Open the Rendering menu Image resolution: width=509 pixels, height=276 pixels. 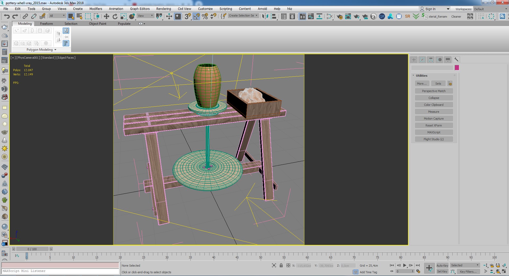163,9
